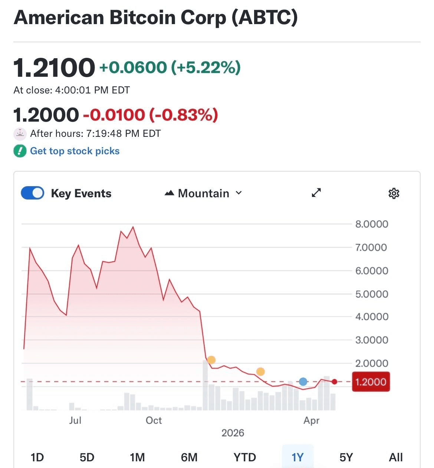This screenshot has height=468, width=434.
Task: Click the red 1.2000 price label
Action: coord(371,382)
